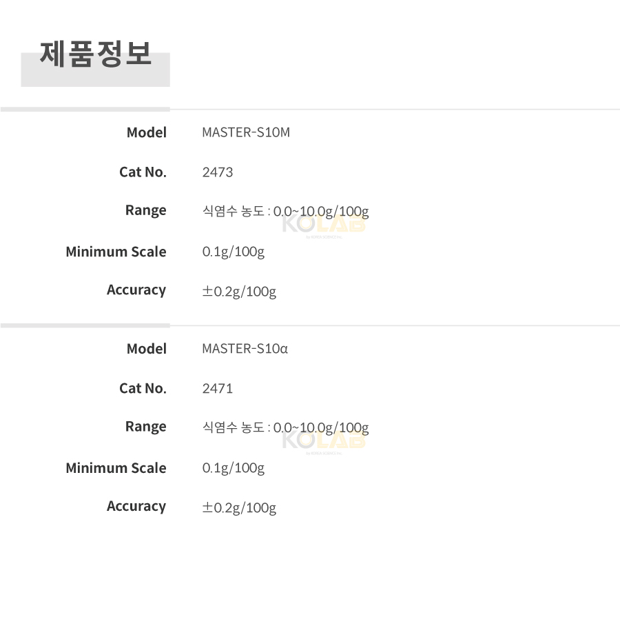The width and height of the screenshot is (620, 617).
Task: Click the second Accuracy label
Action: click(136, 507)
